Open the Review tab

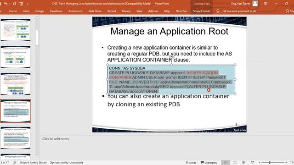point(126,11)
